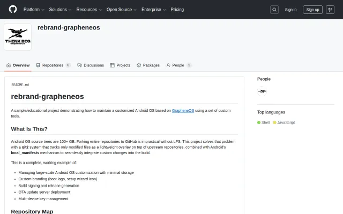343x214 pixels.
Task: Click the bold 'local_manifests' text
Action: click(x=25, y=153)
